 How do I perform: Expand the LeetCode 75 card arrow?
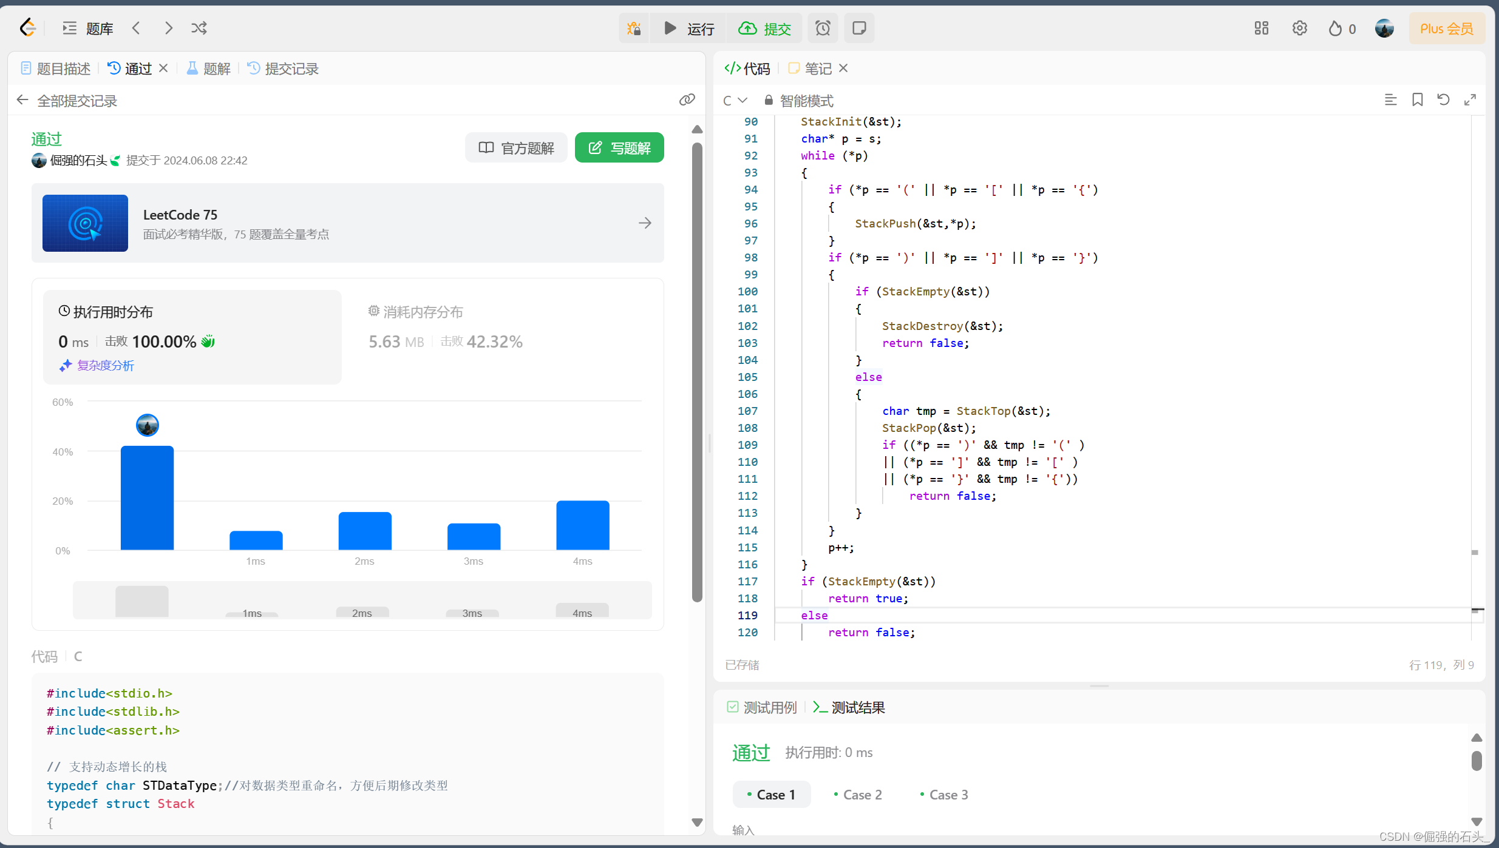(x=645, y=223)
